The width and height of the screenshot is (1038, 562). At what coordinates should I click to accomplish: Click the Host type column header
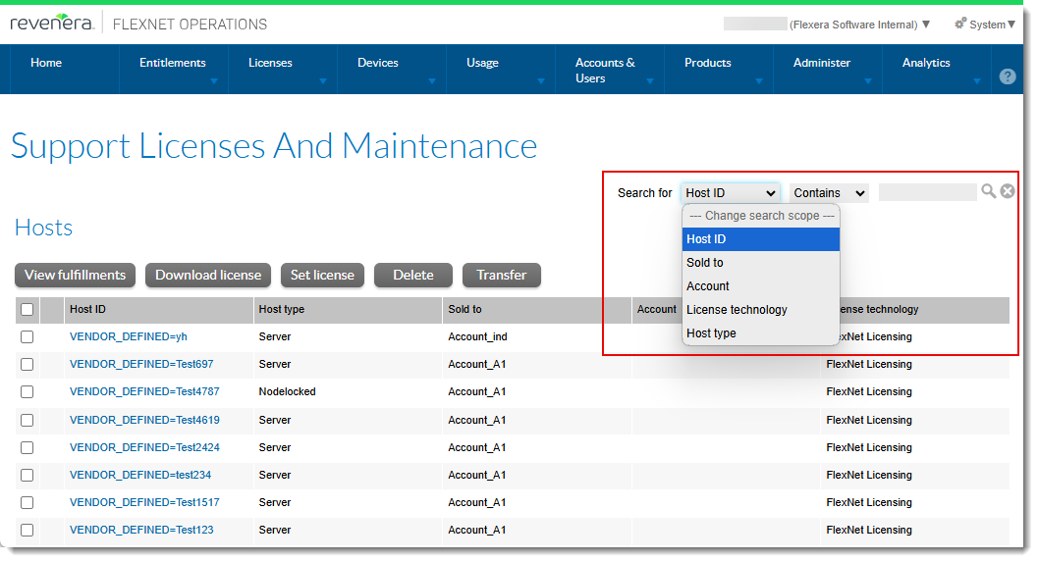282,309
